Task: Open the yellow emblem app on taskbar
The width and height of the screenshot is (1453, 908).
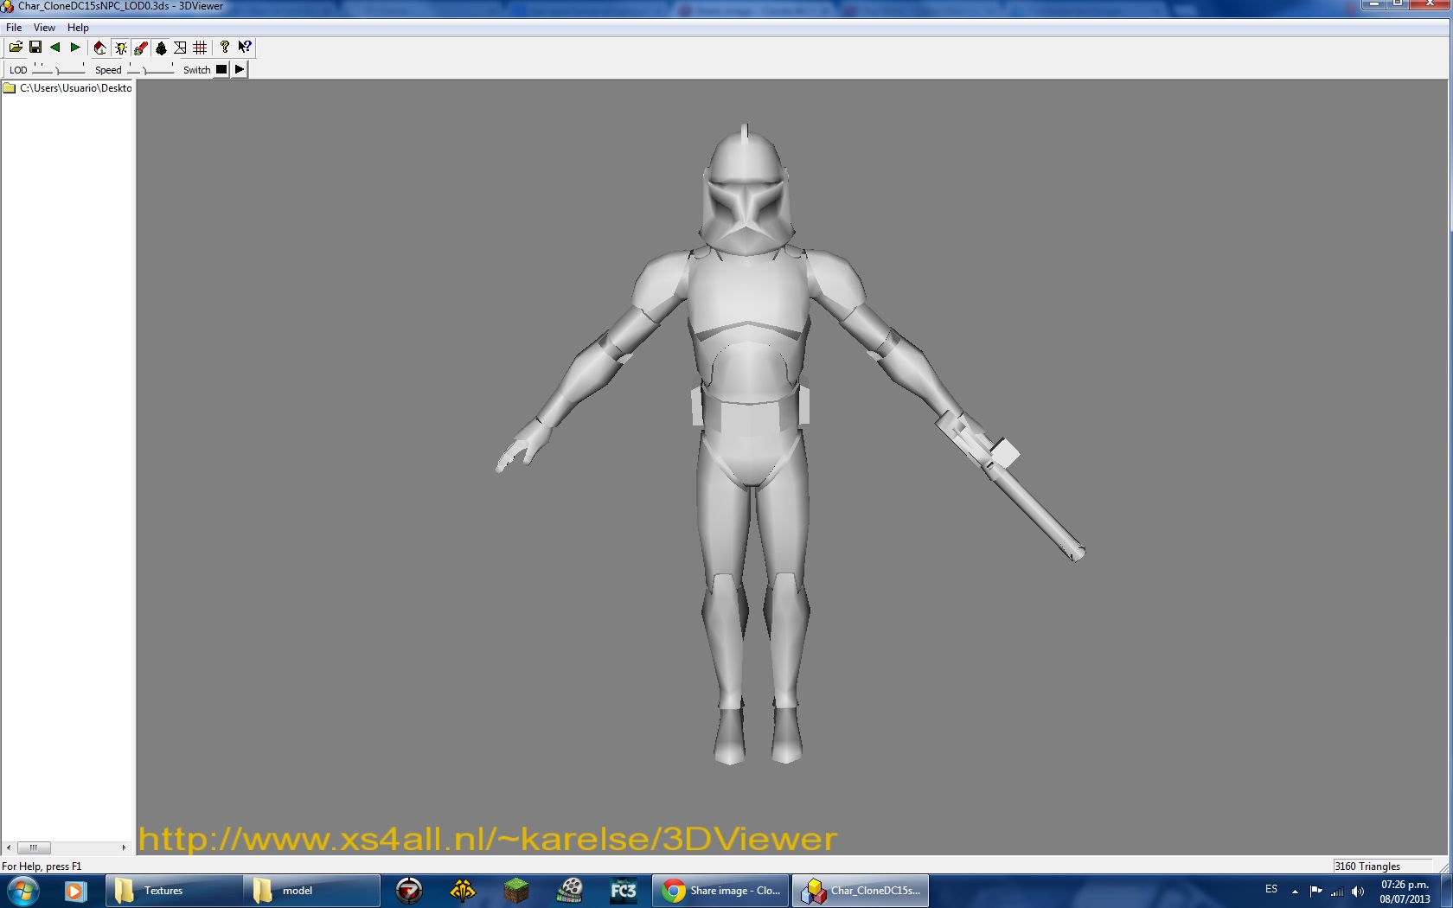Action: [463, 891]
